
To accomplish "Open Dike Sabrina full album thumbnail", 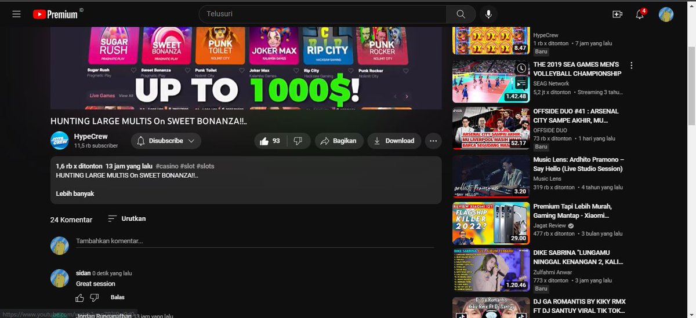I will pyautogui.click(x=491, y=271).
